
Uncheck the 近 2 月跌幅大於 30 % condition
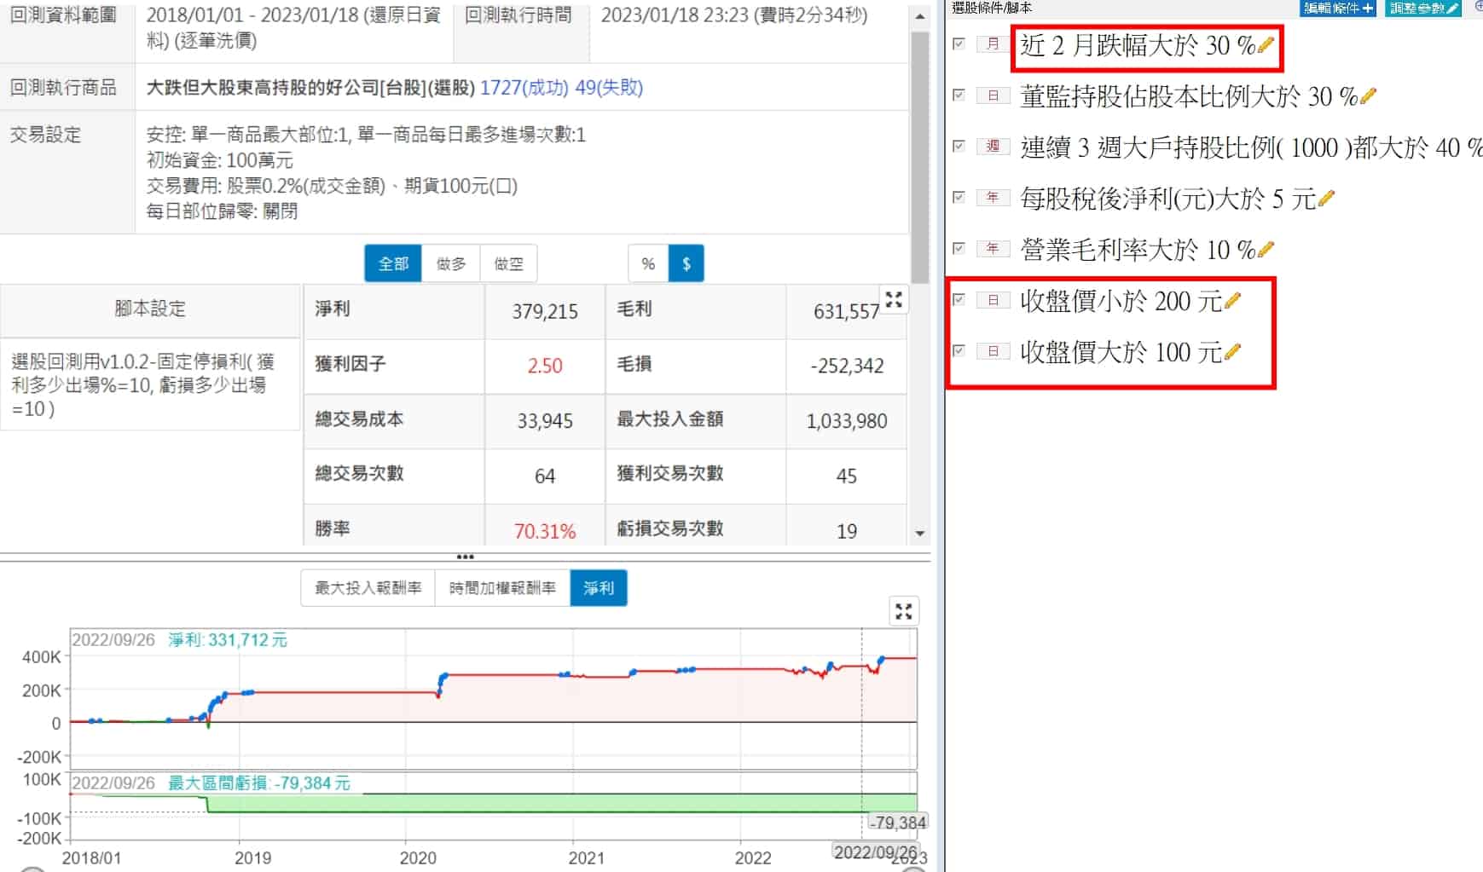(x=959, y=43)
